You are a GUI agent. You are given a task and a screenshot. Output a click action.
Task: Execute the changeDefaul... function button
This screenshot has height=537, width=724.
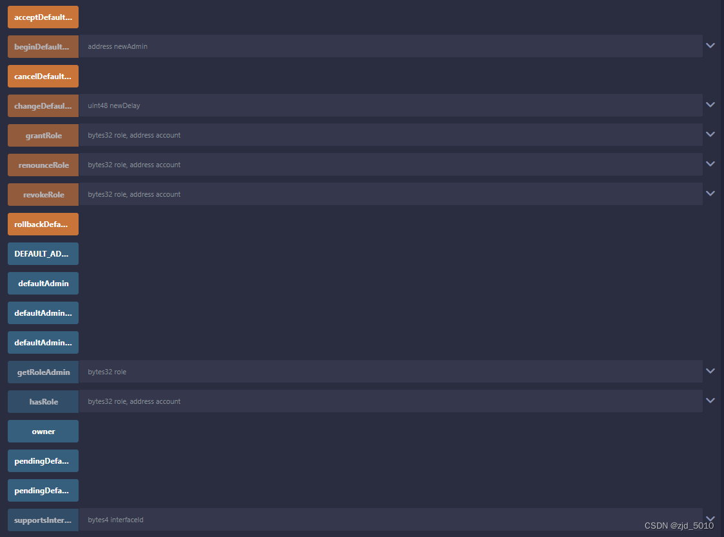[43, 105]
